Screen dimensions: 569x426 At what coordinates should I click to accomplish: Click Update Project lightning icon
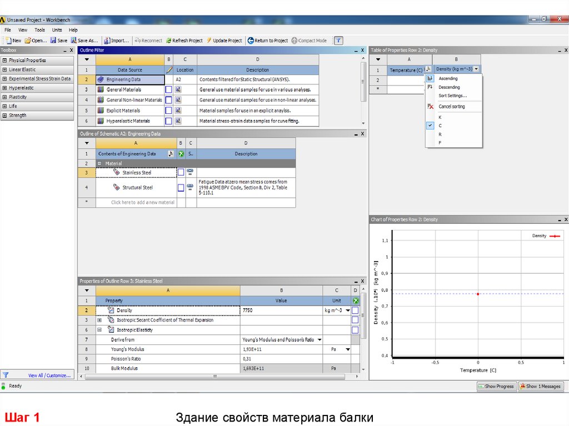click(208, 41)
